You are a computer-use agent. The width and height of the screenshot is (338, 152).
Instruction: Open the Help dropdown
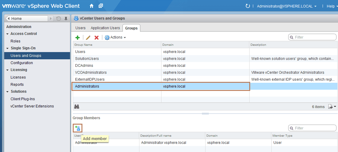pyautogui.click(x=332, y=6)
